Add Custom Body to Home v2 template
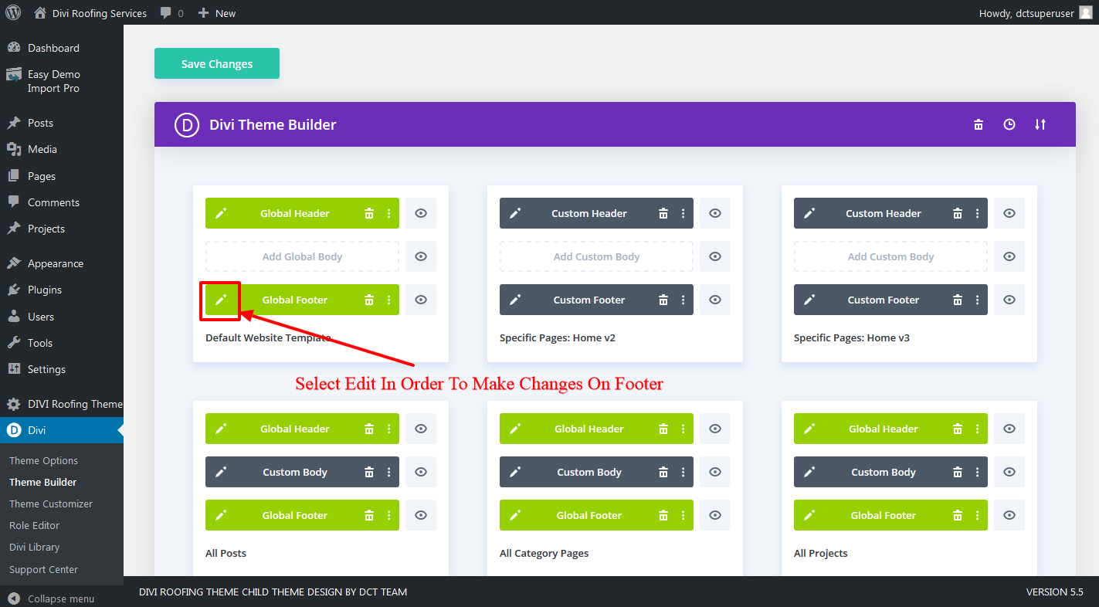Image resolution: width=1099 pixels, height=607 pixels. tap(596, 256)
